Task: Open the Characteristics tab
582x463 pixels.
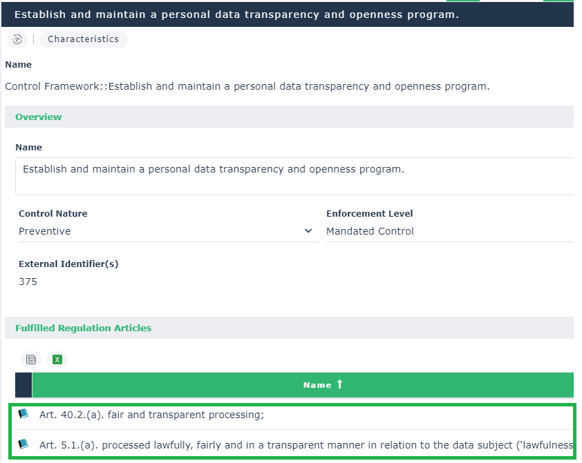Action: coord(83,39)
